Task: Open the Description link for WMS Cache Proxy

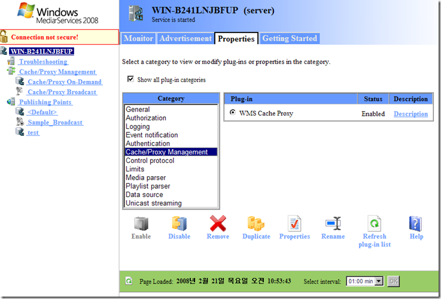Action: click(x=410, y=114)
